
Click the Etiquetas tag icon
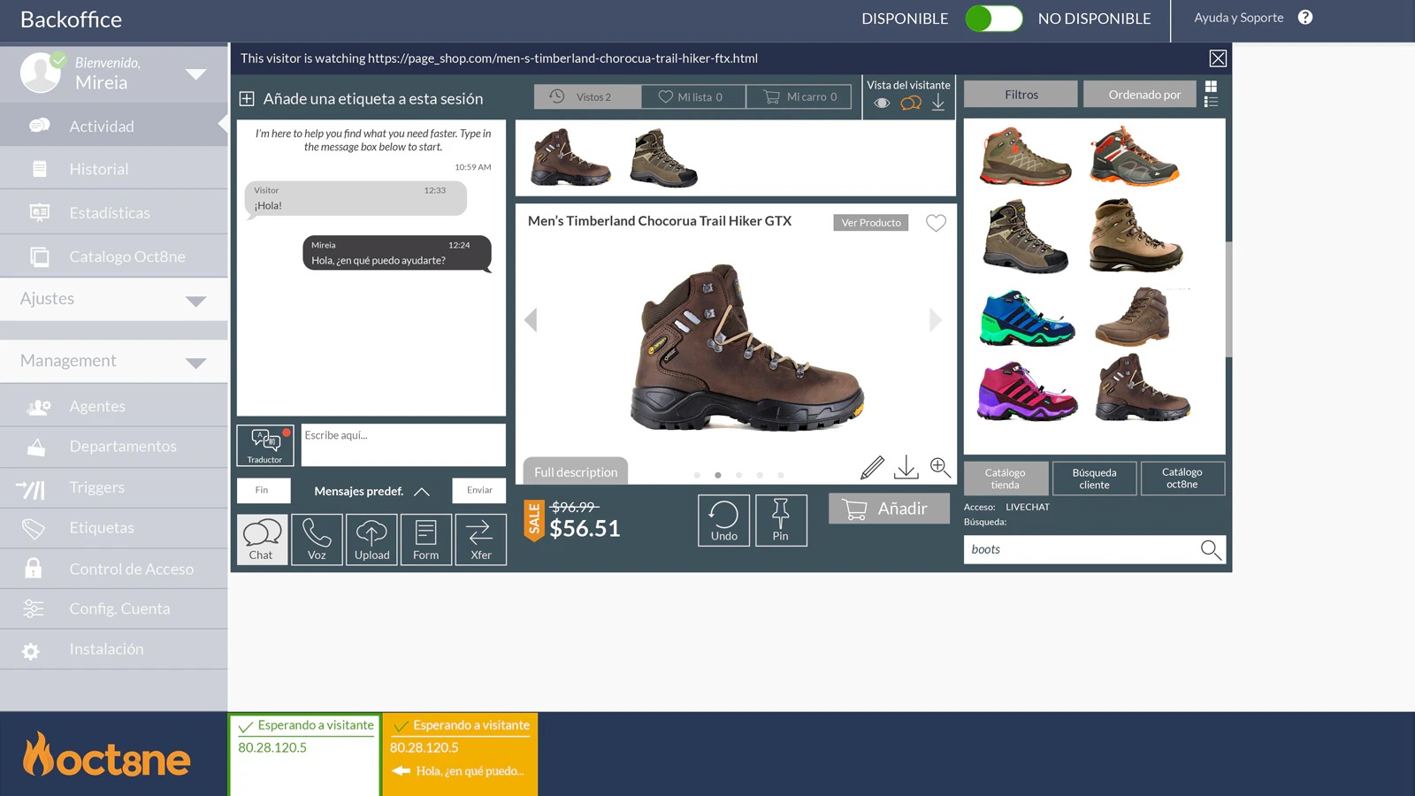point(33,528)
